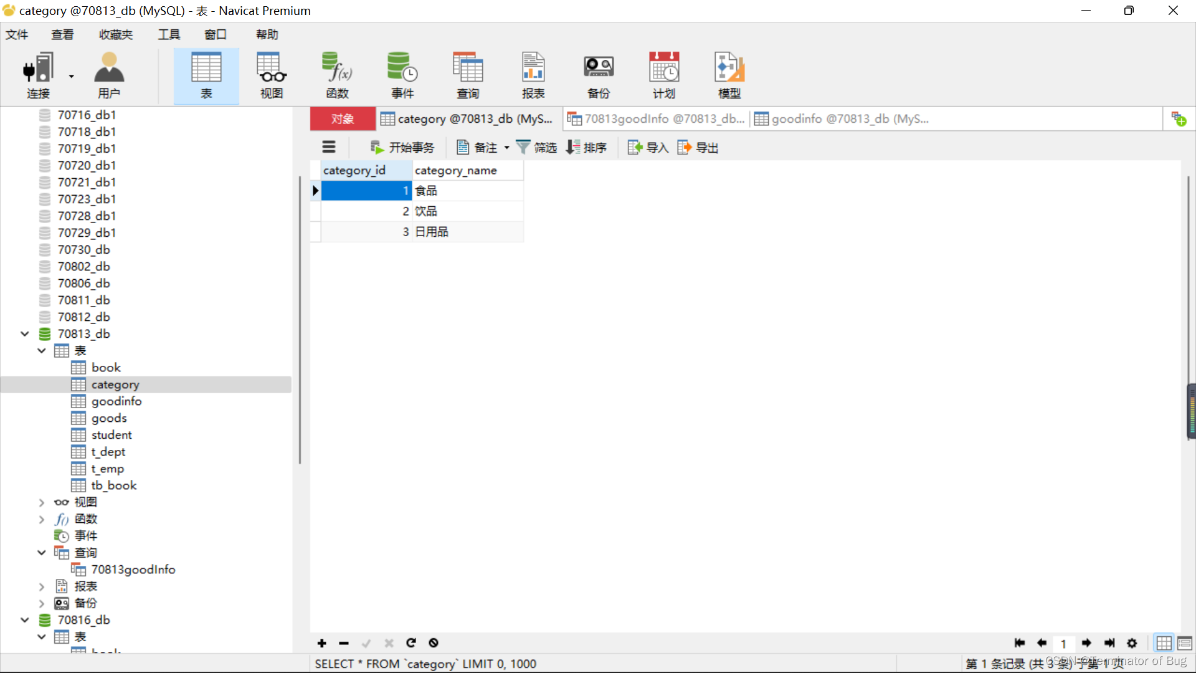The image size is (1196, 673).
Task: Click the page number field
Action: coord(1064,644)
